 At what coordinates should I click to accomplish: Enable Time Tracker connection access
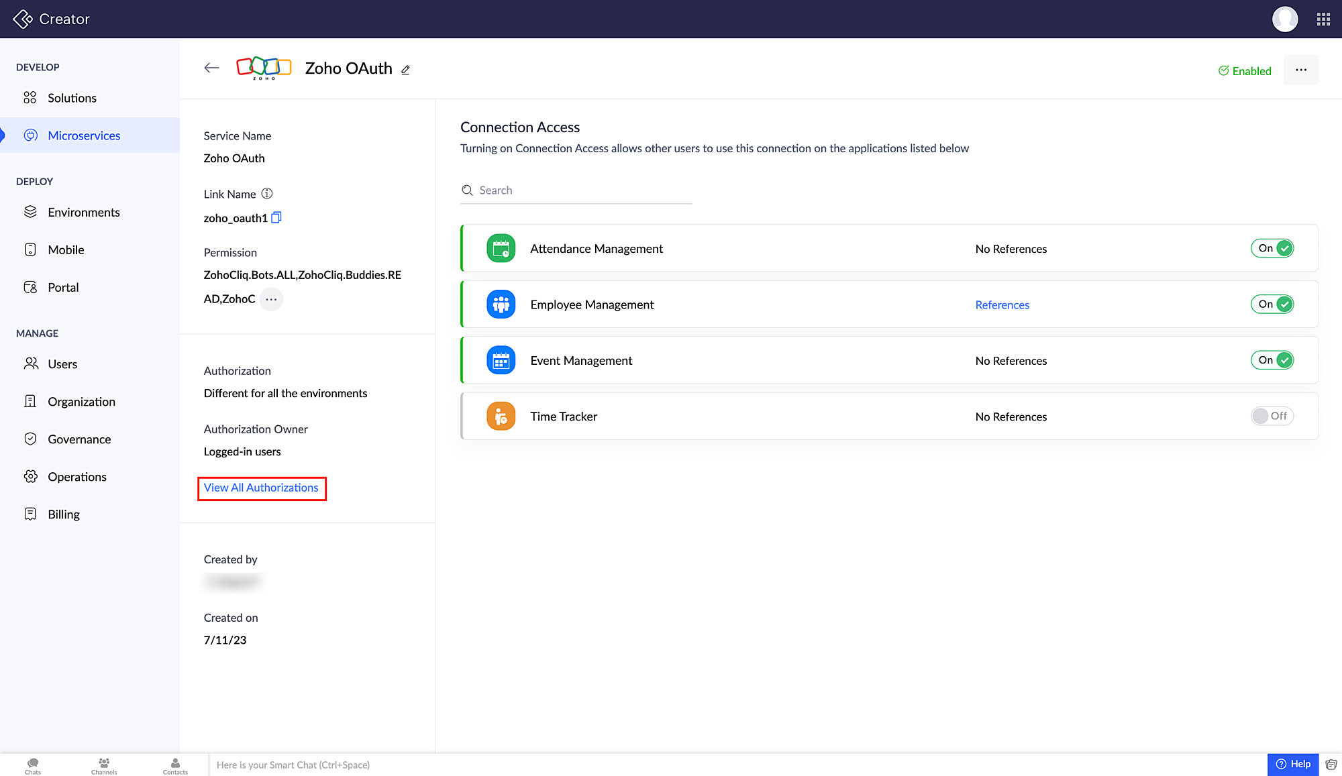click(1272, 416)
